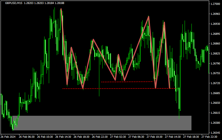Click the 26 Feb 10:30 time label

click(45, 137)
